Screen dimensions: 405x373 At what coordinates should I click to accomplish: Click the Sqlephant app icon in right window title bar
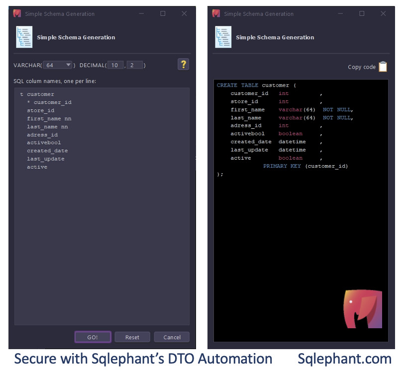[216, 13]
